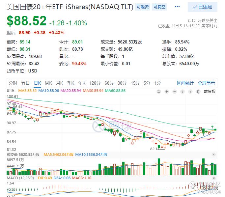The height and width of the screenshot is (197, 225).
Task: Open 区间统计 range statistics
Action: click(x=185, y=83)
